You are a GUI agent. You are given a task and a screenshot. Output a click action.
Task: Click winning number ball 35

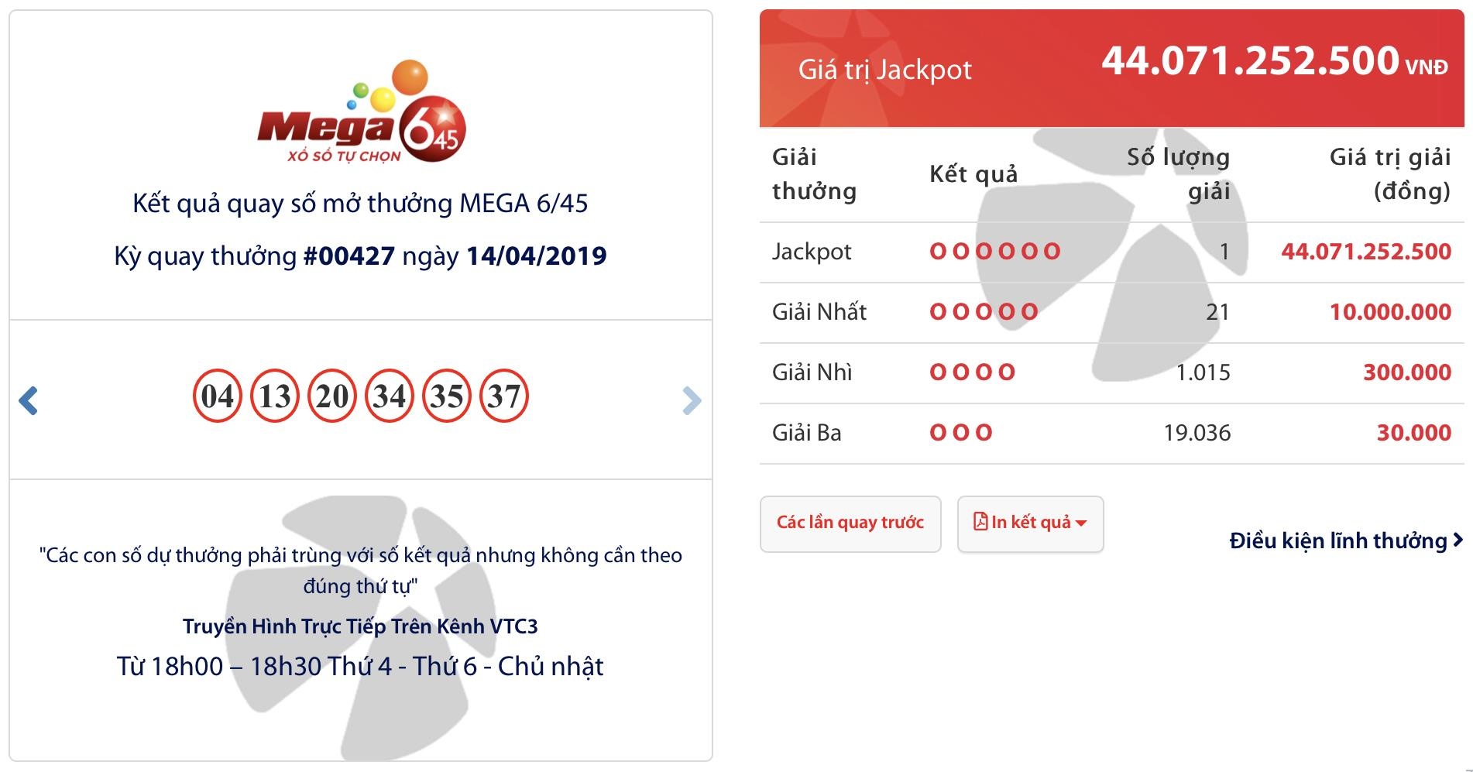click(447, 396)
